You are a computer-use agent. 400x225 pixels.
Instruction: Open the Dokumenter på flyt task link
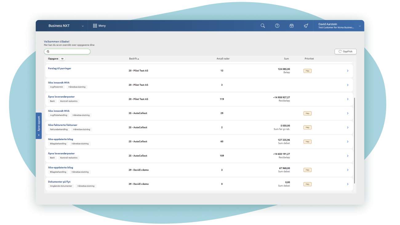coord(59,182)
